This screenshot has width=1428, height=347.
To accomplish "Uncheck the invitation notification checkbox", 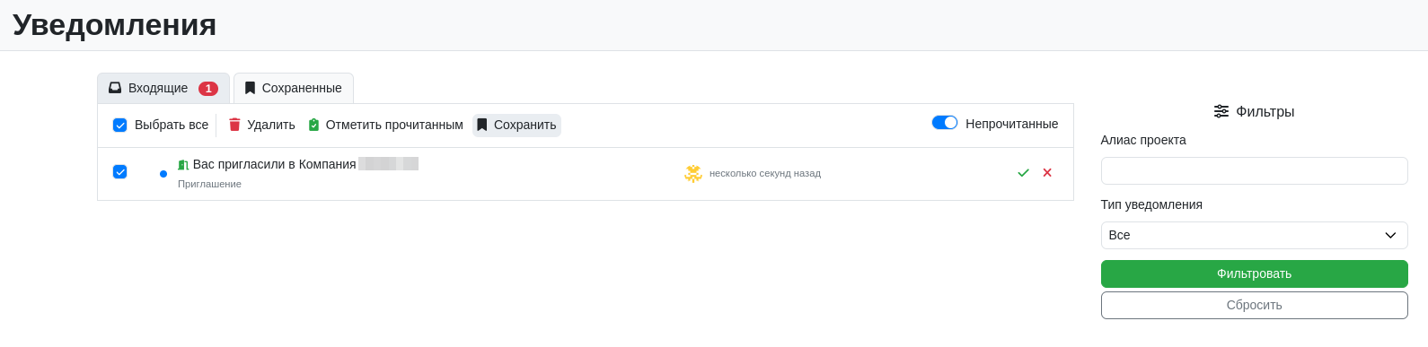I will (x=119, y=171).
